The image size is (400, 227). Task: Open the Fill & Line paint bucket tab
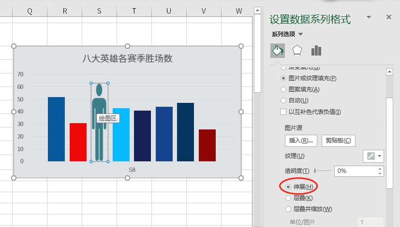pyautogui.click(x=278, y=51)
